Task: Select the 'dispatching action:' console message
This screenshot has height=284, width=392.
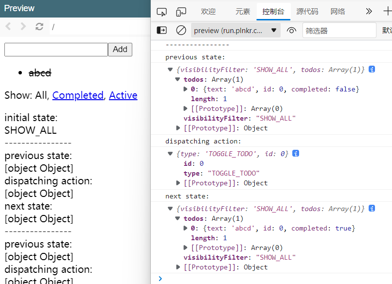Action: (203, 141)
